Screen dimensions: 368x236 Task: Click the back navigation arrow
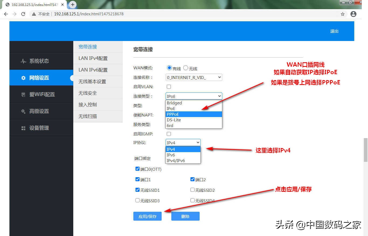coord(6,14)
